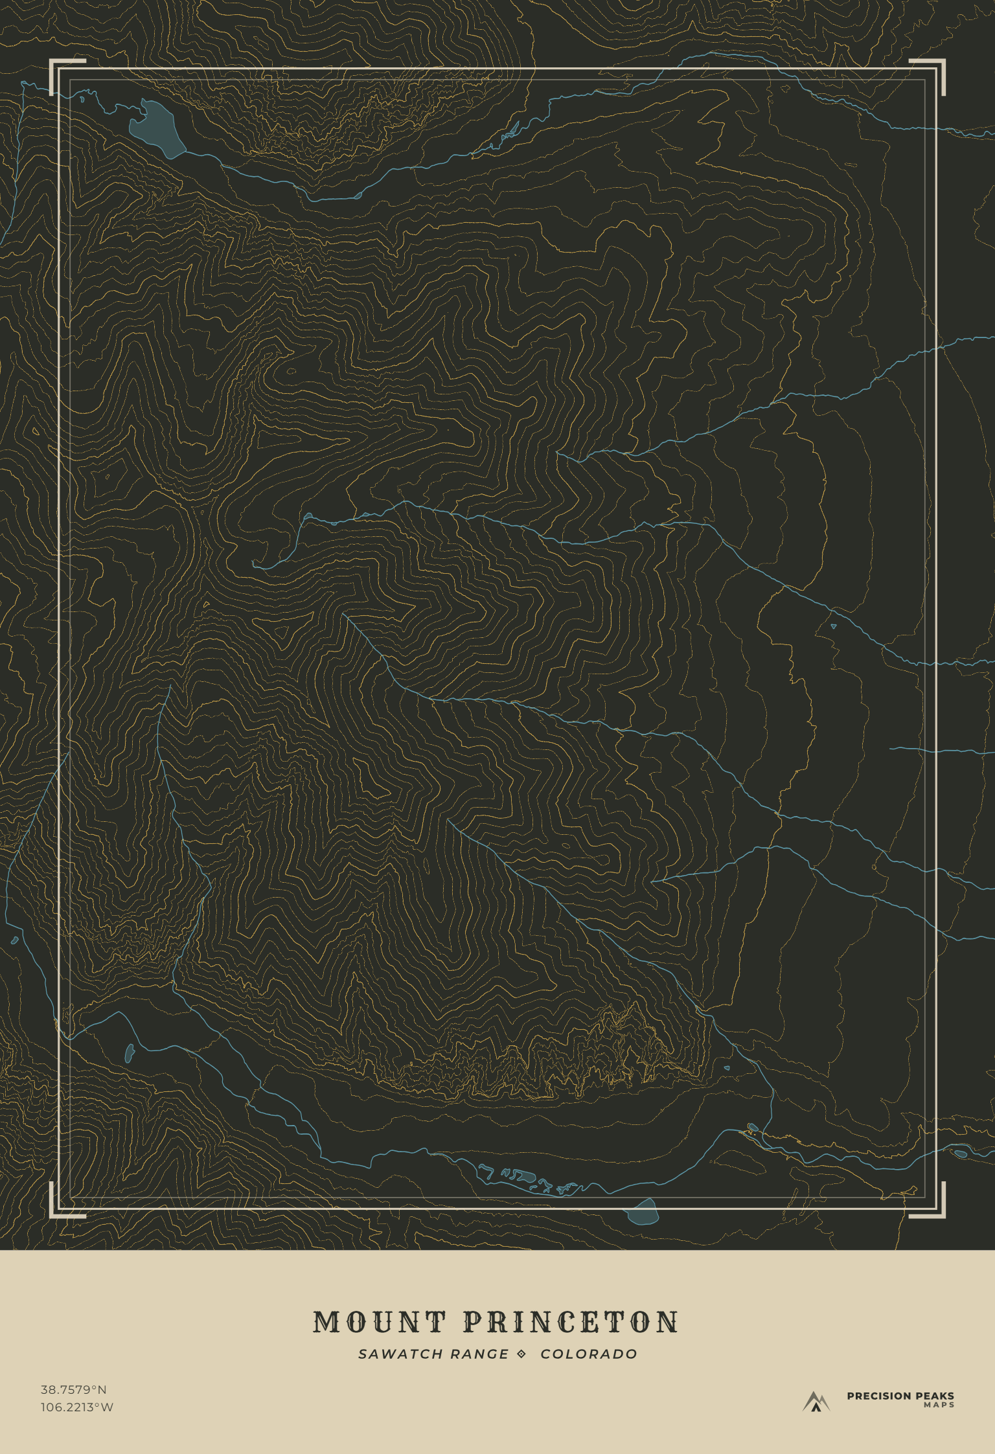Image resolution: width=995 pixels, height=1454 pixels.
Task: Click the Precision Peaks mountain logo icon
Action: pyautogui.click(x=816, y=1401)
